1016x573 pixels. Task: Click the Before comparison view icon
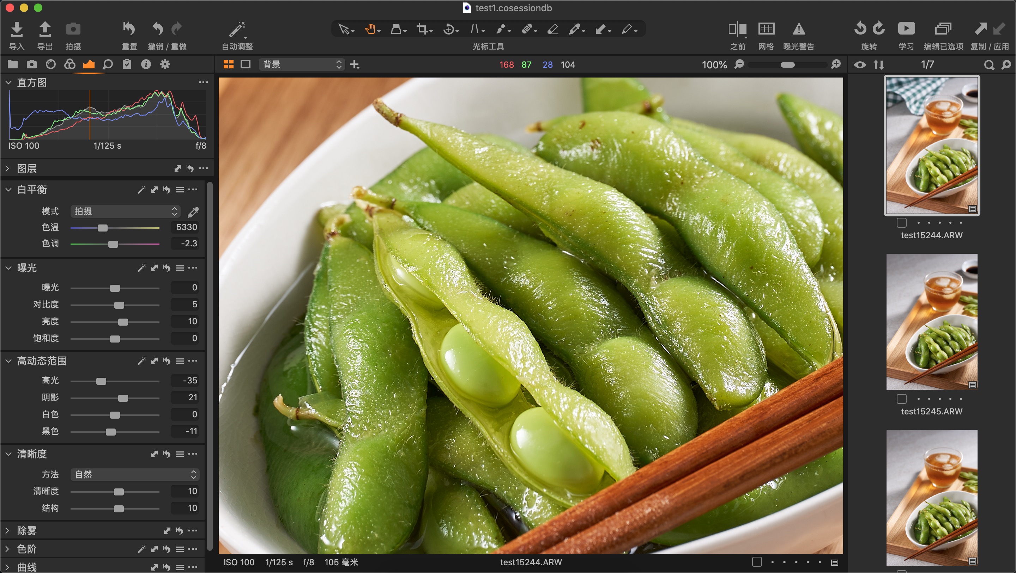click(x=737, y=29)
